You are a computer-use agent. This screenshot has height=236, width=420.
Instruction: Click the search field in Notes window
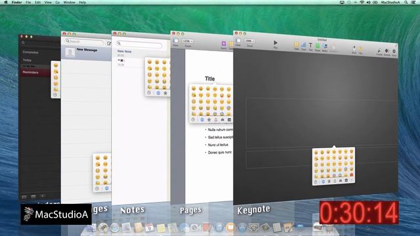(x=139, y=44)
